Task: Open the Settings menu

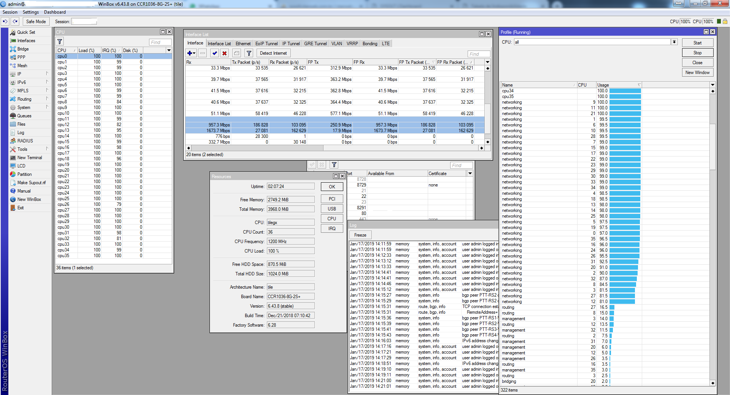Action: coord(30,12)
